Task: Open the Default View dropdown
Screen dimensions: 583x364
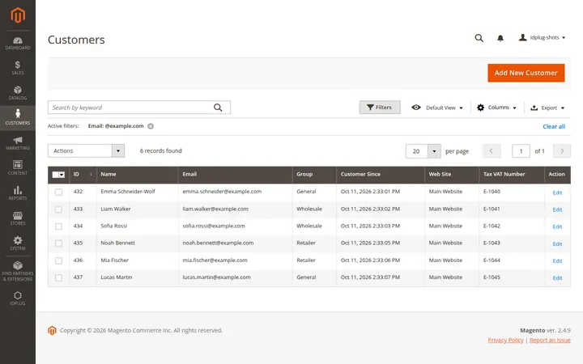Action: pos(437,108)
